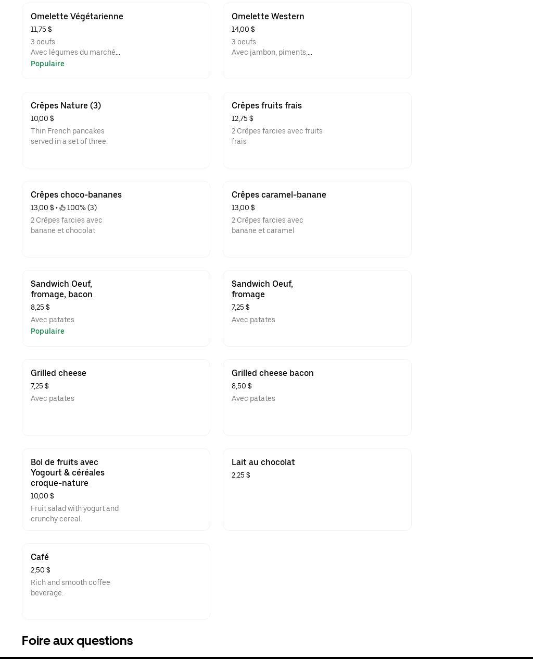The image size is (533, 659).
Task: Pick the Sandwich Oeuf, fromage title
Action: pos(262,289)
